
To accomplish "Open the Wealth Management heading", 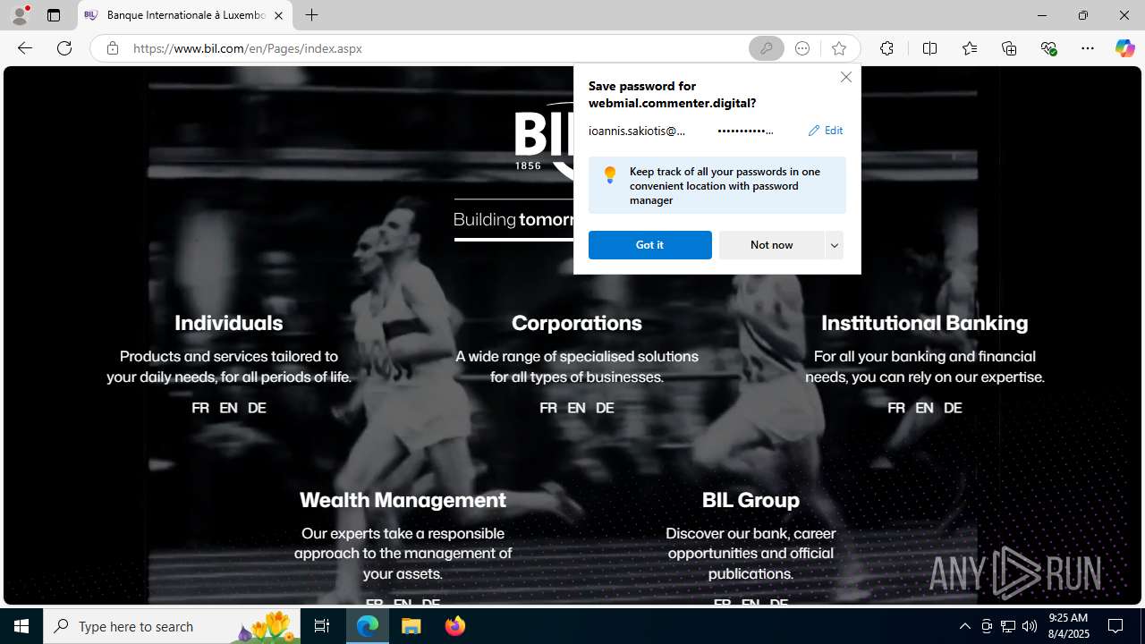I will tap(403, 500).
